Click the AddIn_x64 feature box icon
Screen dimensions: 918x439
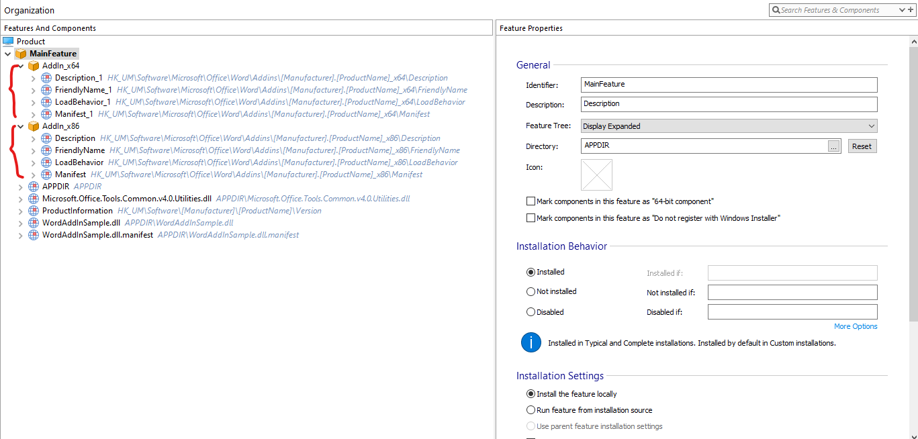pyautogui.click(x=34, y=66)
